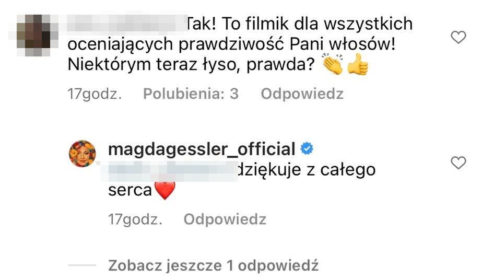
Task: Click the '17godz.' timestamp on first comment
Action: [95, 94]
